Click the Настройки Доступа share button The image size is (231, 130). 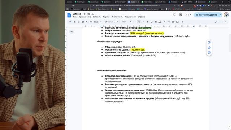click(x=206, y=15)
